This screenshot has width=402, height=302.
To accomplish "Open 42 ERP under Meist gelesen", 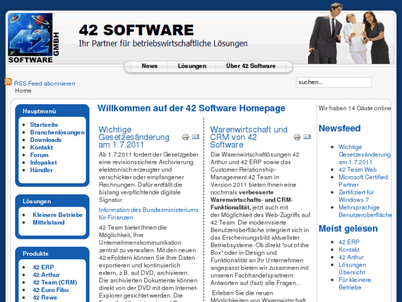I will click(x=349, y=242).
